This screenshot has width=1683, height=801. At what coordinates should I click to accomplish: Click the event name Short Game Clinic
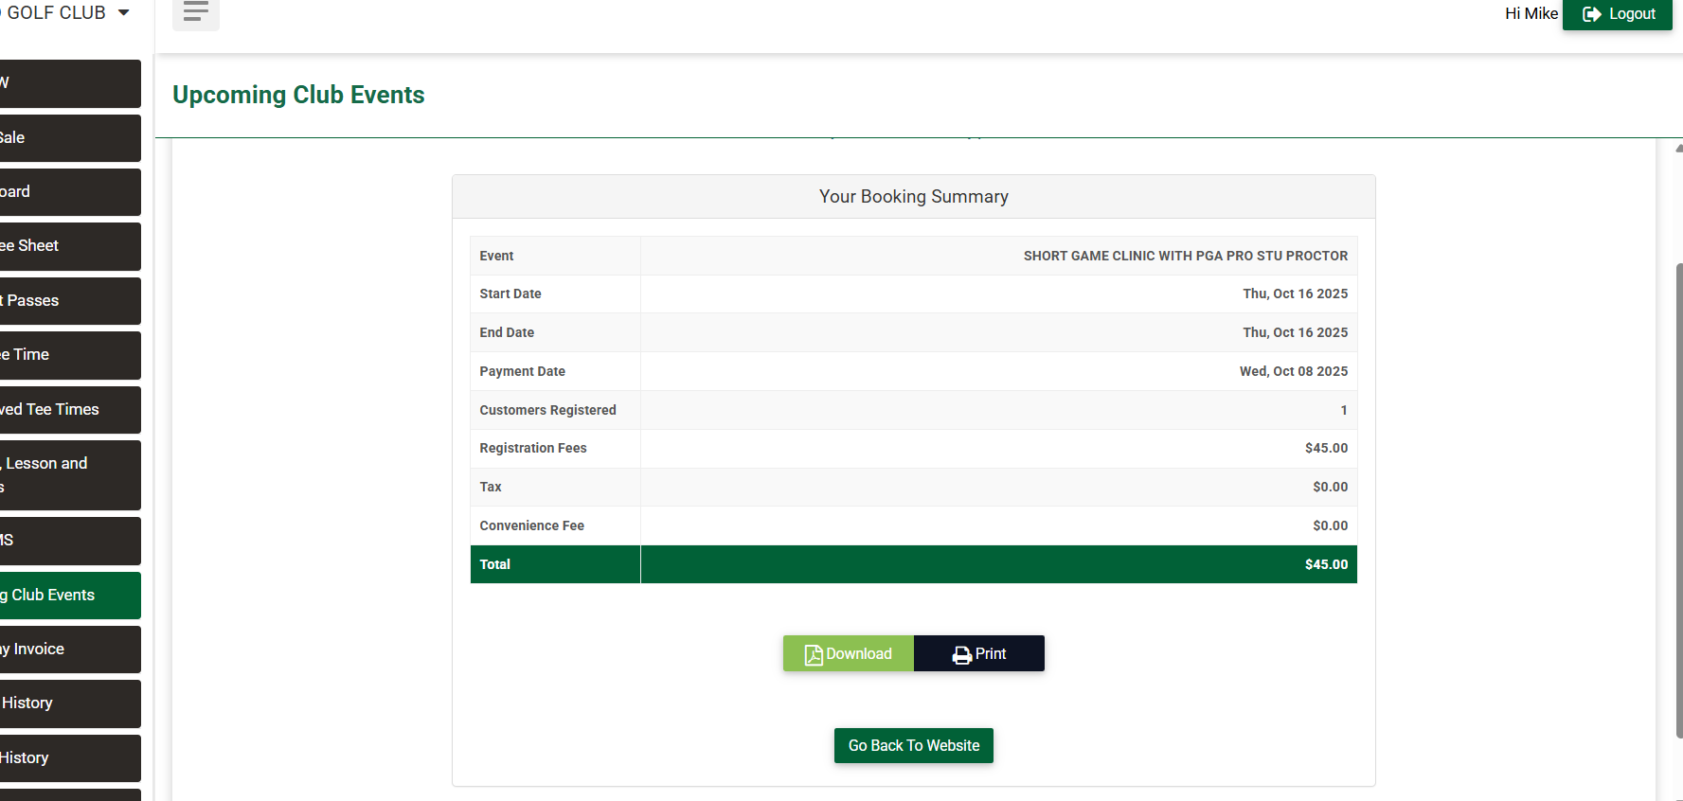tap(1185, 256)
